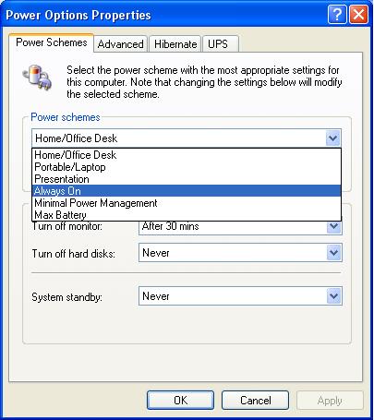
Task: Collapse the Power schemes dropdown arrow
Action: 332,138
